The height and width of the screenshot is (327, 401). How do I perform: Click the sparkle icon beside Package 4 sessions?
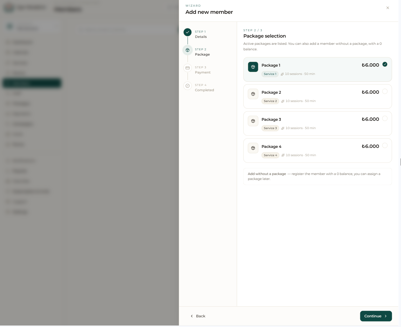pyautogui.click(x=283, y=155)
